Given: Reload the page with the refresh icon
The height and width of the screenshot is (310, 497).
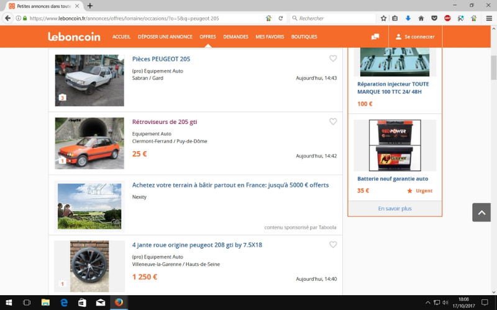Looking at the screenshot, I should pyautogui.click(x=281, y=19).
